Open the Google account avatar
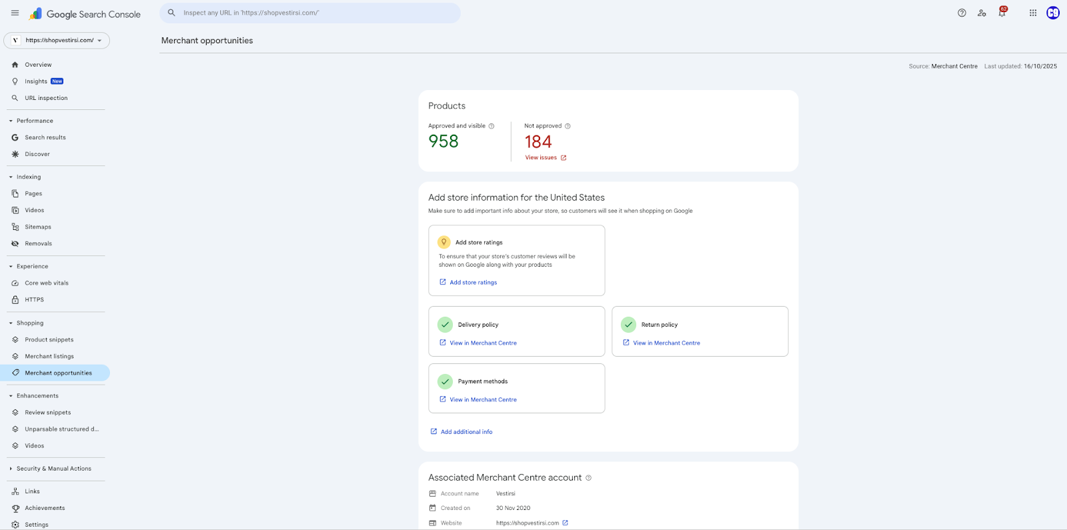The image size is (1067, 530). [1053, 13]
